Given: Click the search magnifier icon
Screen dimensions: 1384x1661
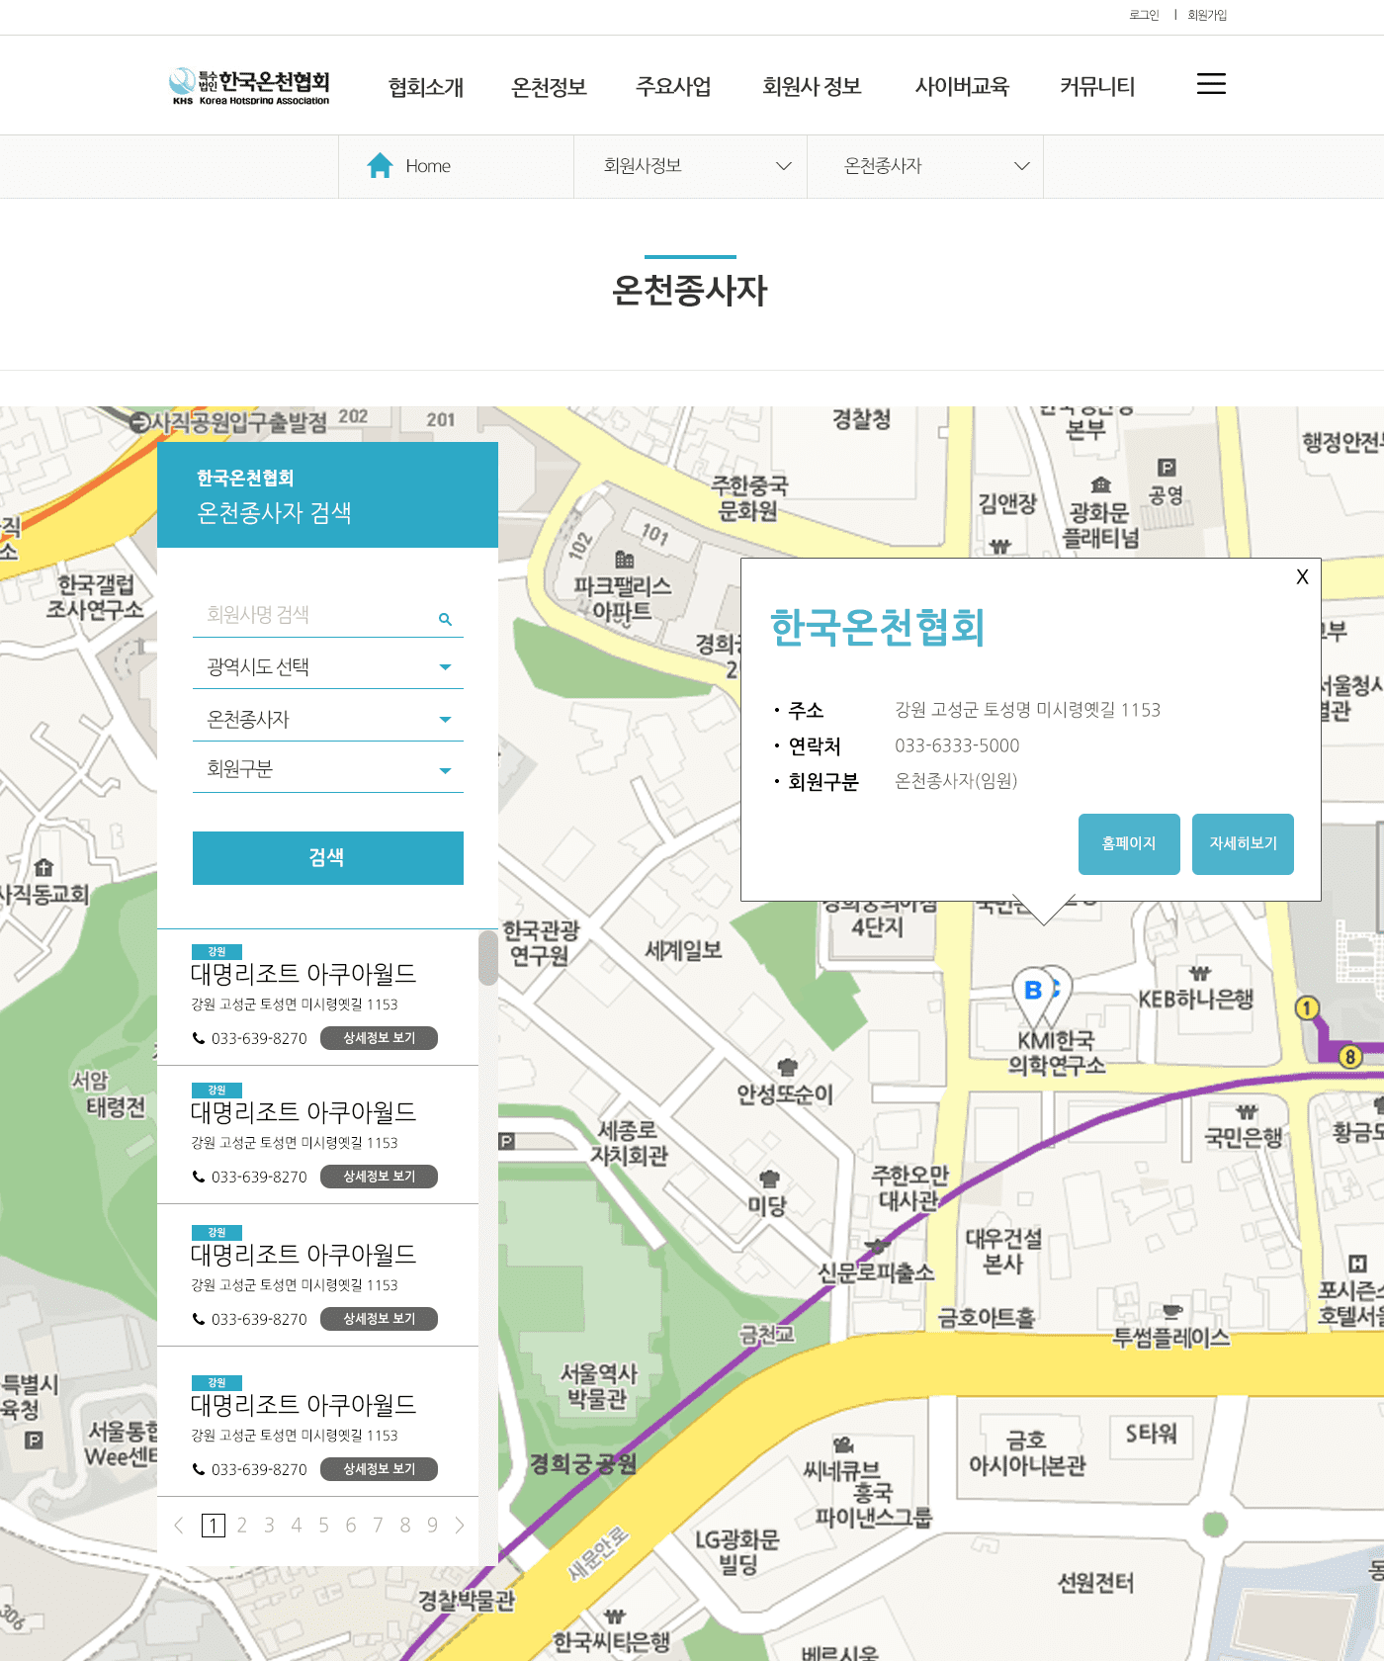Looking at the screenshot, I should (445, 619).
